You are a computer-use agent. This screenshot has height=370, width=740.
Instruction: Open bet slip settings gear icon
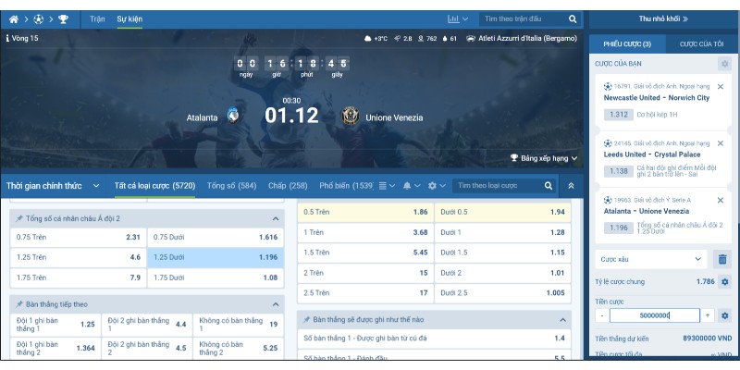(x=724, y=63)
